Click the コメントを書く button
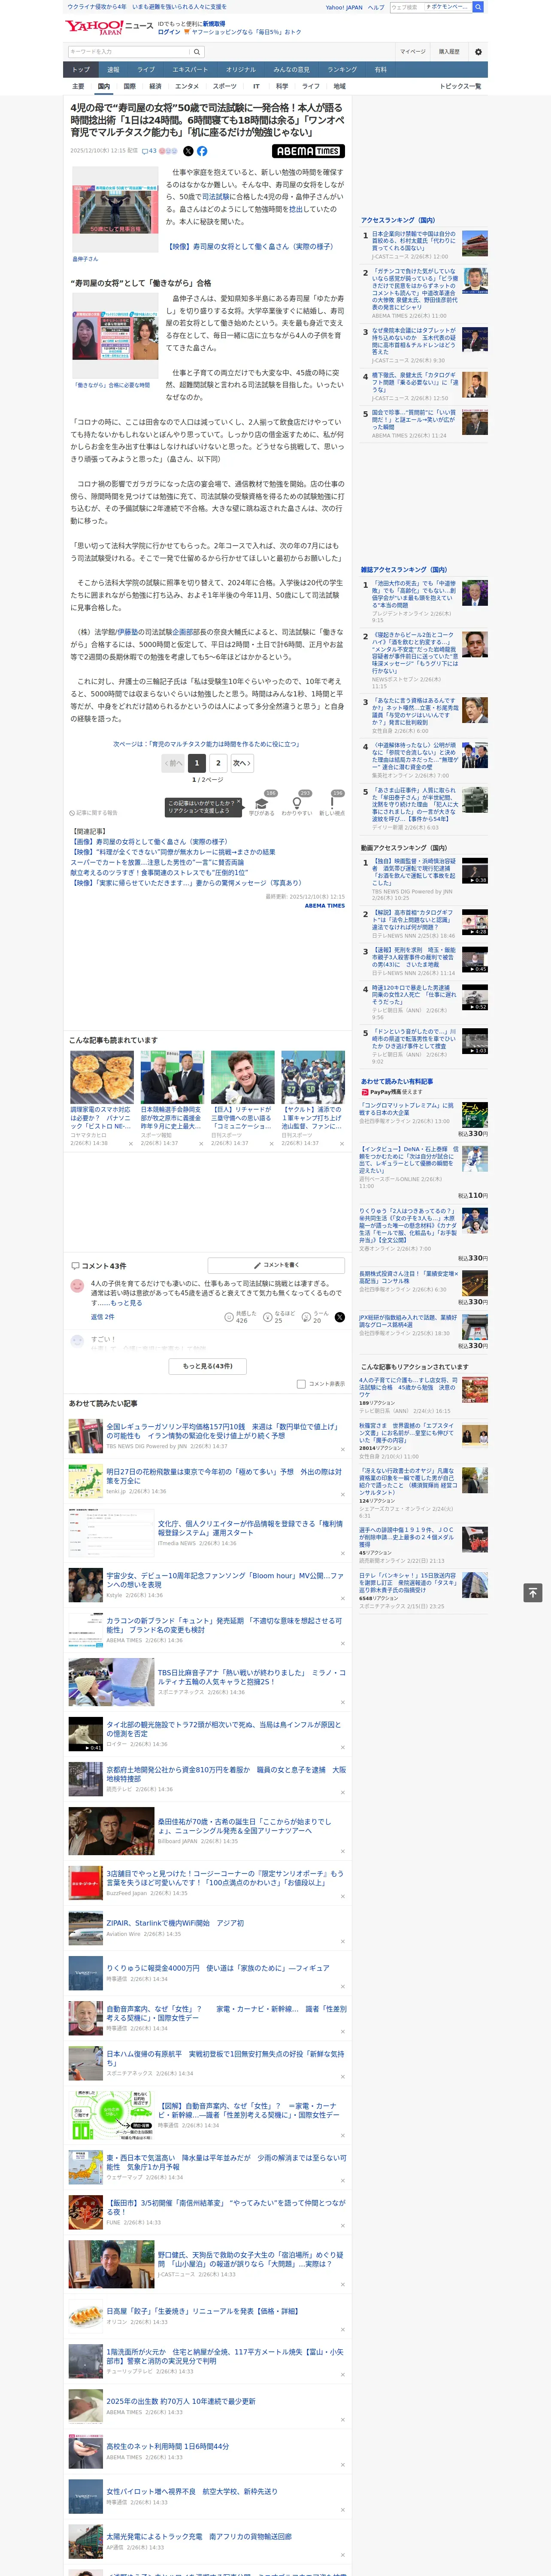 [x=276, y=1265]
